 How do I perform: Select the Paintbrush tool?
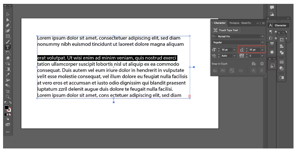point(8,42)
